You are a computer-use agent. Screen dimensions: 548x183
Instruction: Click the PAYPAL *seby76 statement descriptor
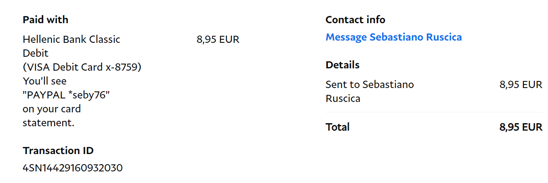66,95
